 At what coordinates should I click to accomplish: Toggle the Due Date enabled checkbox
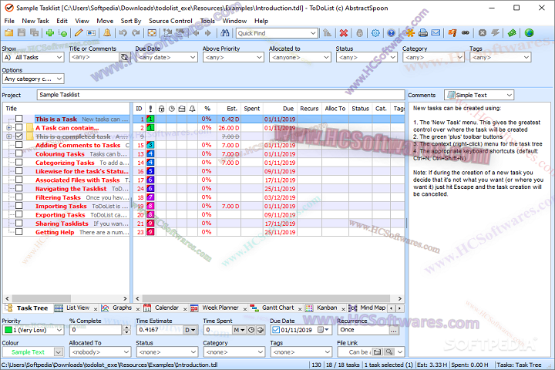pyautogui.click(x=276, y=330)
